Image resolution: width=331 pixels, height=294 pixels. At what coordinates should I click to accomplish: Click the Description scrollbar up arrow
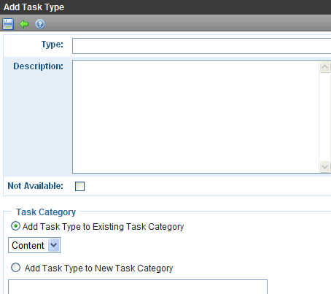pyautogui.click(x=324, y=67)
